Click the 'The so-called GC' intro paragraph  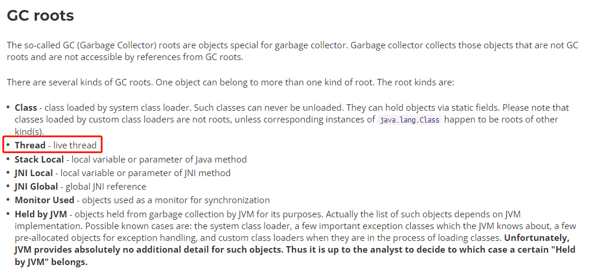click(x=292, y=52)
